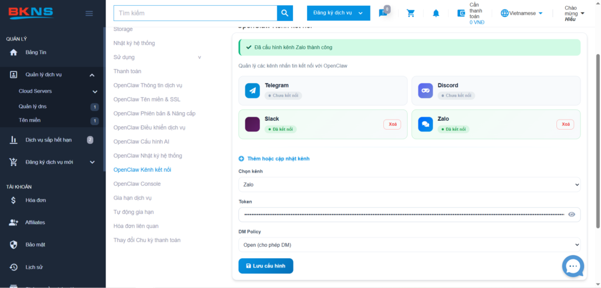The height and width of the screenshot is (288, 601).
Task: Open the Vietnamese language selector
Action: point(522,13)
